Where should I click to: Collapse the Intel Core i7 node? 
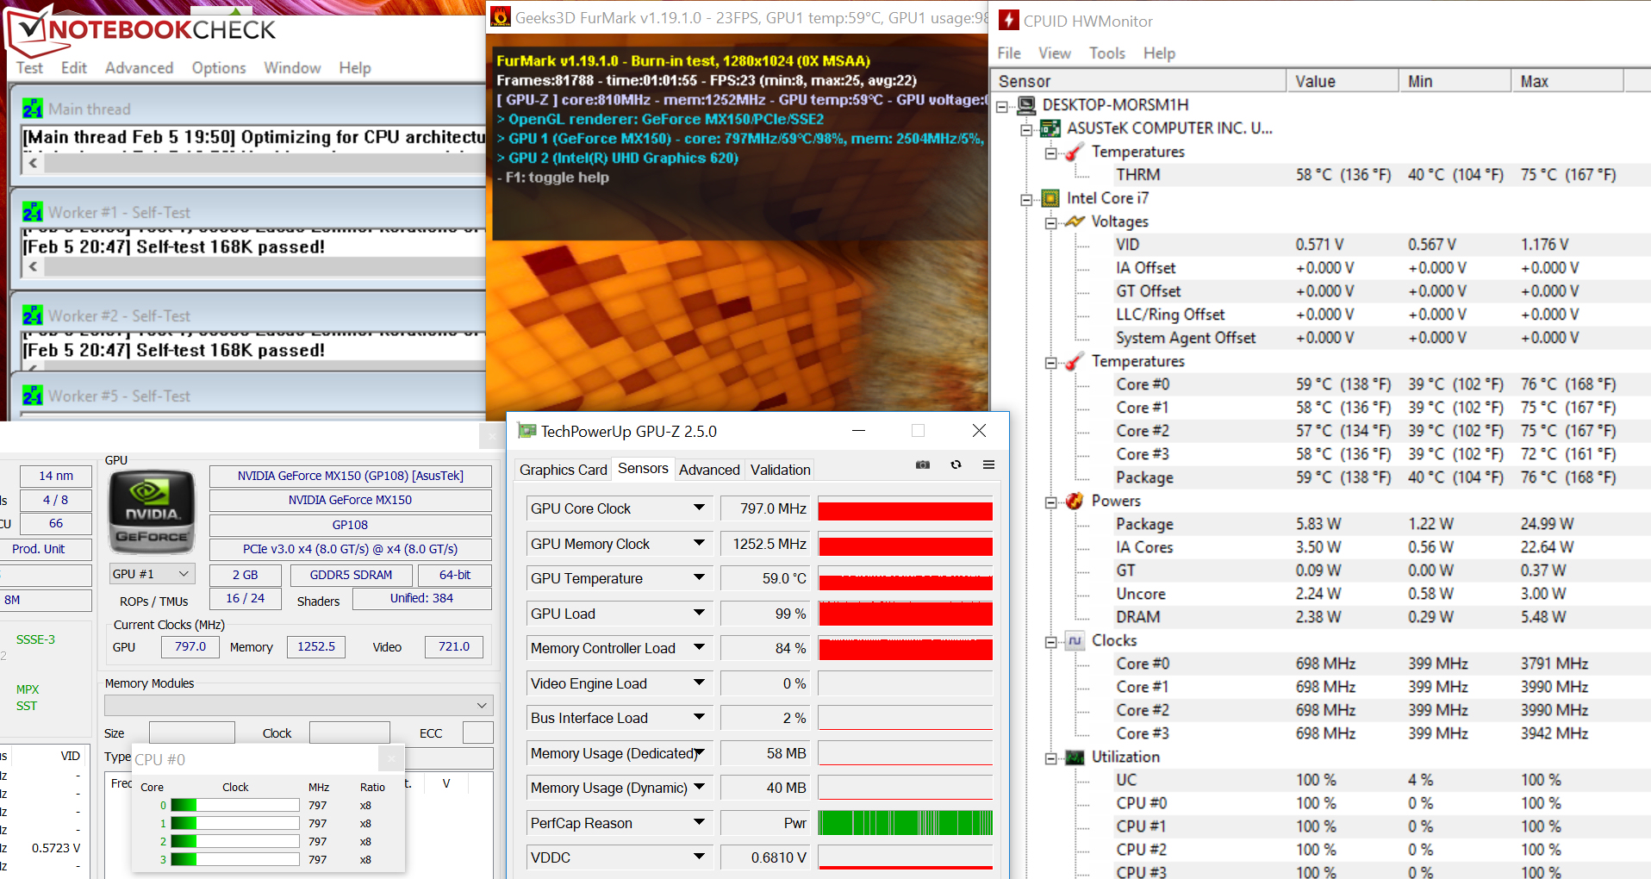pos(1026,199)
